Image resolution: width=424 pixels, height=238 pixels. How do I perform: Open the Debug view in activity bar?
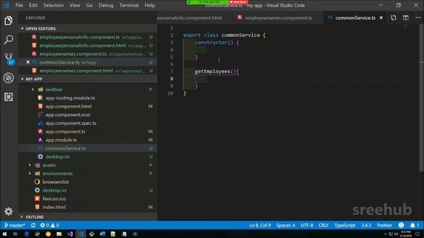(9, 78)
